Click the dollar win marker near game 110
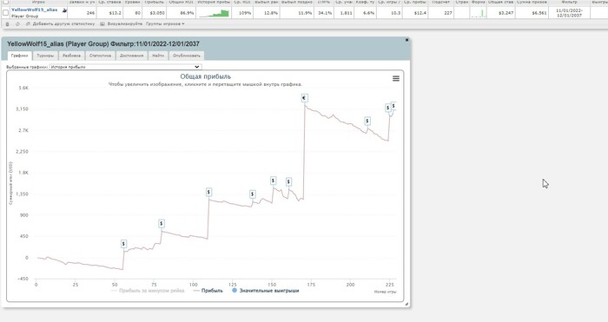Viewport: 608px width, 322px height. click(x=209, y=192)
